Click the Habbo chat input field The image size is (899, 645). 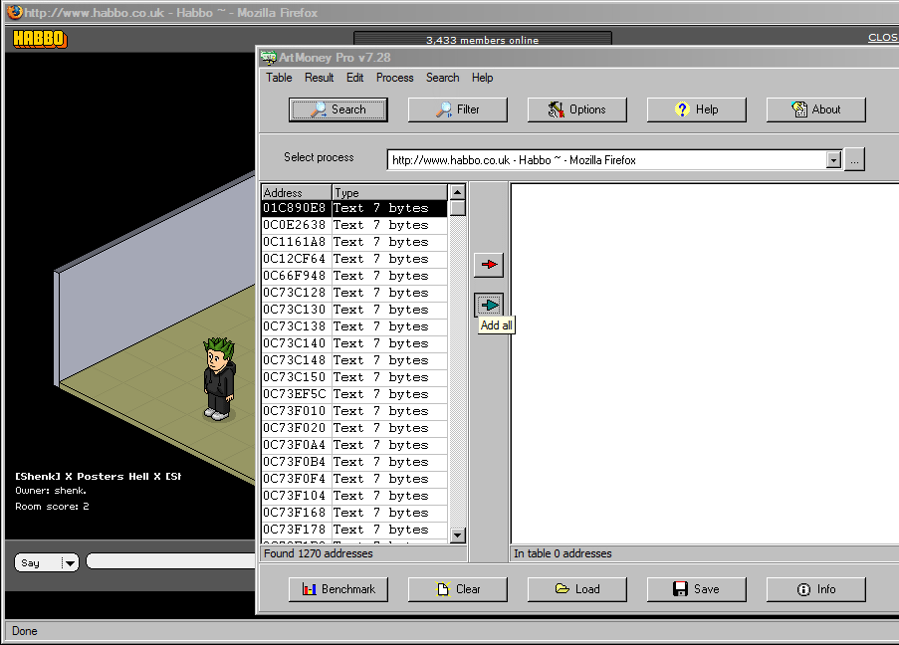(171, 561)
